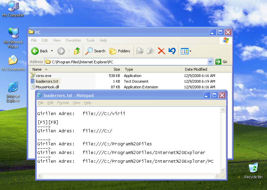The width and height of the screenshot is (267, 190).
Task: Open Explorer's Help menu
Action: click(103, 40)
